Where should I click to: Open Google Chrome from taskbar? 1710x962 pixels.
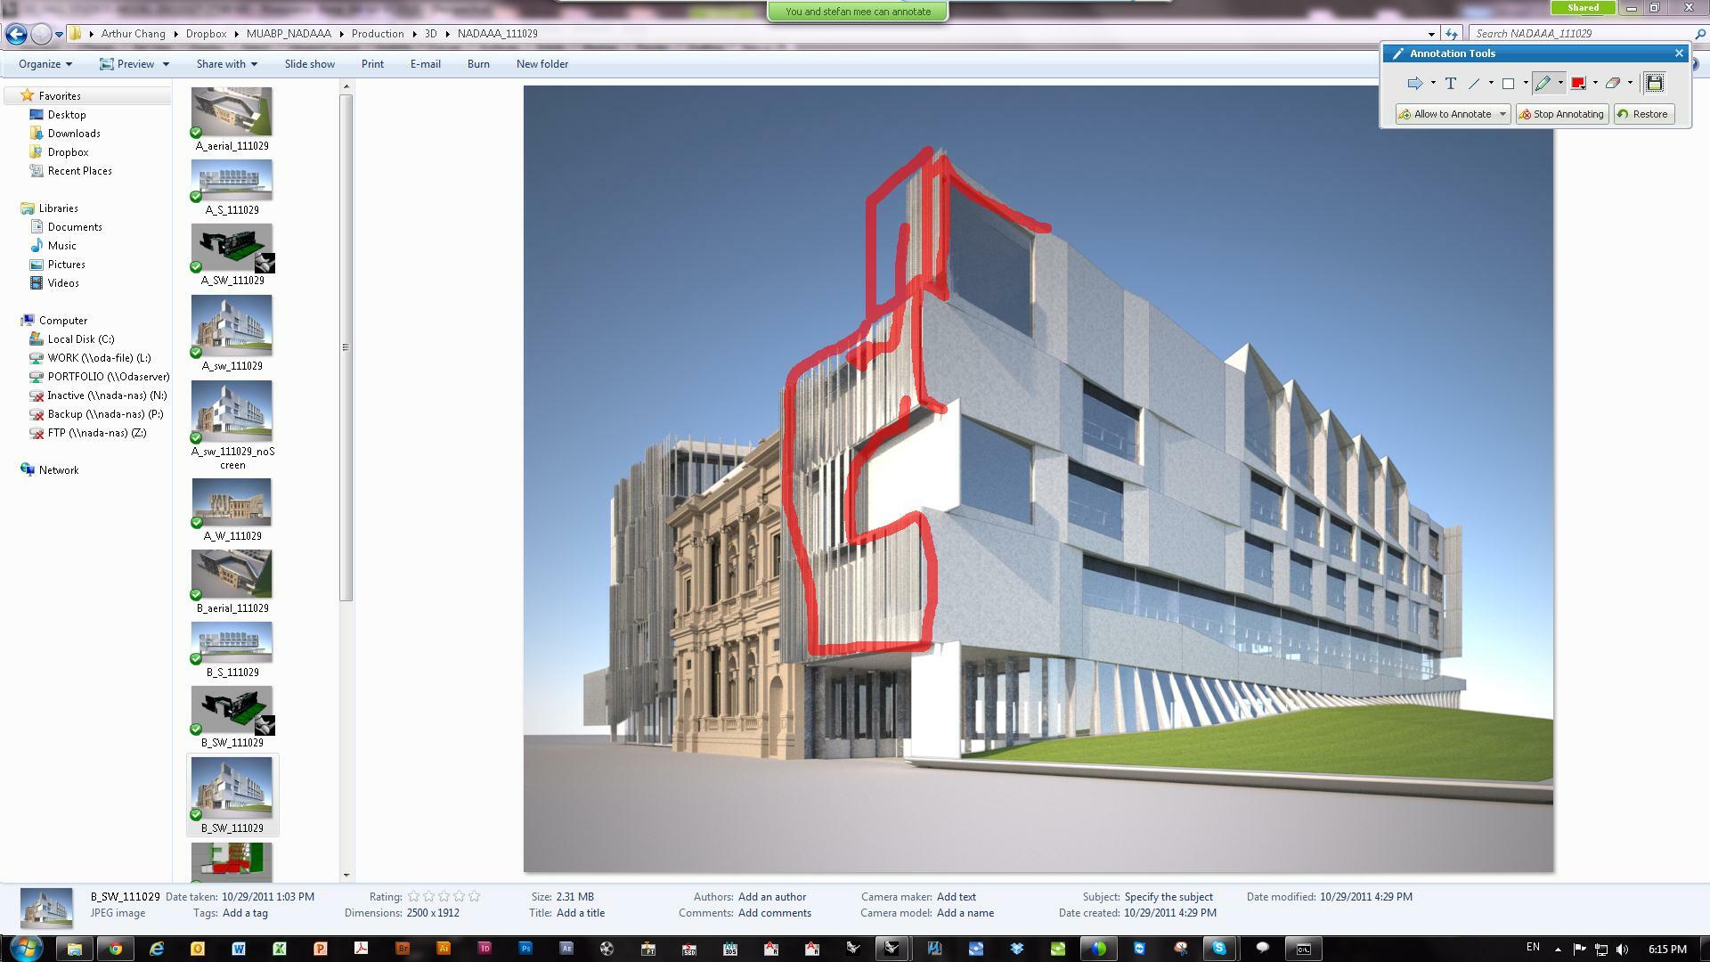(115, 949)
